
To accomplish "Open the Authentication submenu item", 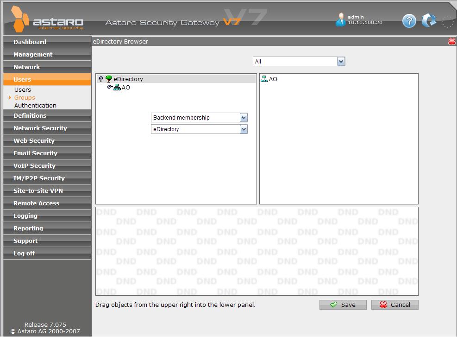I will click(35, 105).
